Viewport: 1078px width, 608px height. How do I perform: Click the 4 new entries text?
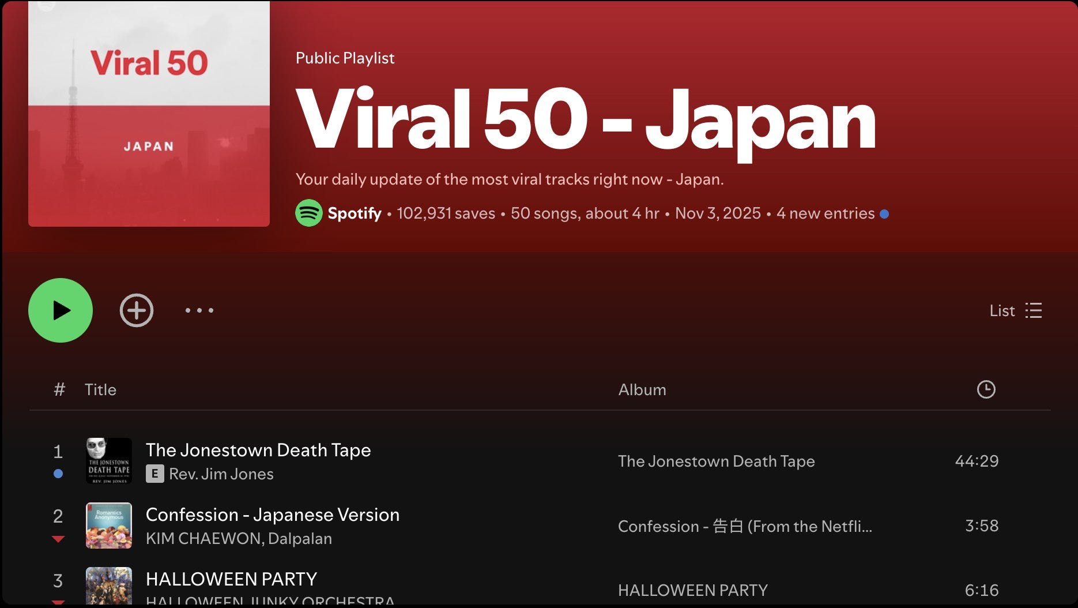tap(826, 213)
